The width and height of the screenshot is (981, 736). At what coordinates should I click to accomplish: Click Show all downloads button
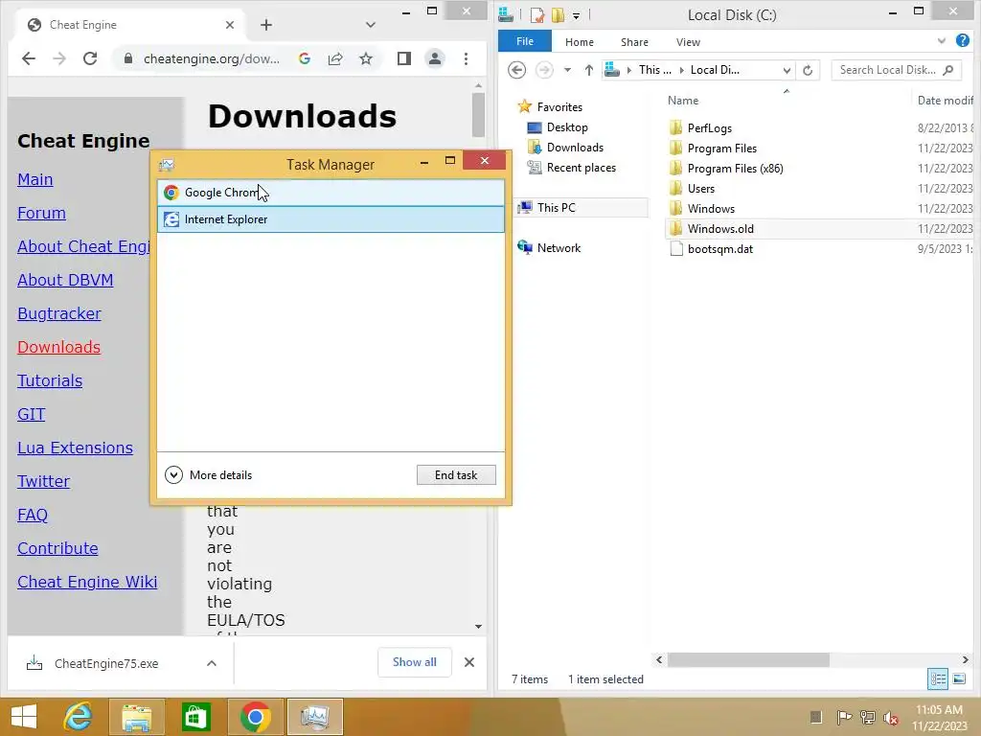(x=414, y=662)
